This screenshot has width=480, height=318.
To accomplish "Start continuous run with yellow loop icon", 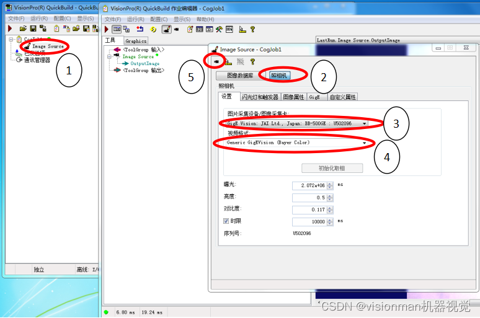I will point(153,29).
